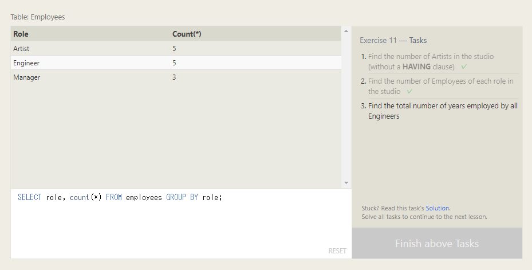Screen dimensions: 532x270
Task: Click inside the SQL query editor
Action: pyautogui.click(x=181, y=224)
